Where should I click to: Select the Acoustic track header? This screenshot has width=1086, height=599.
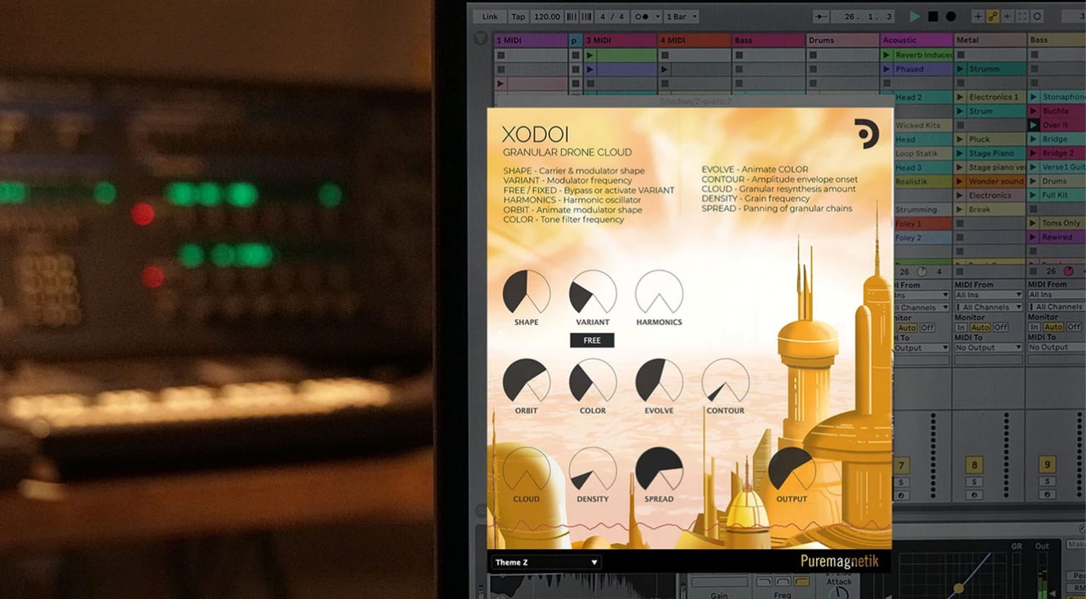point(916,40)
